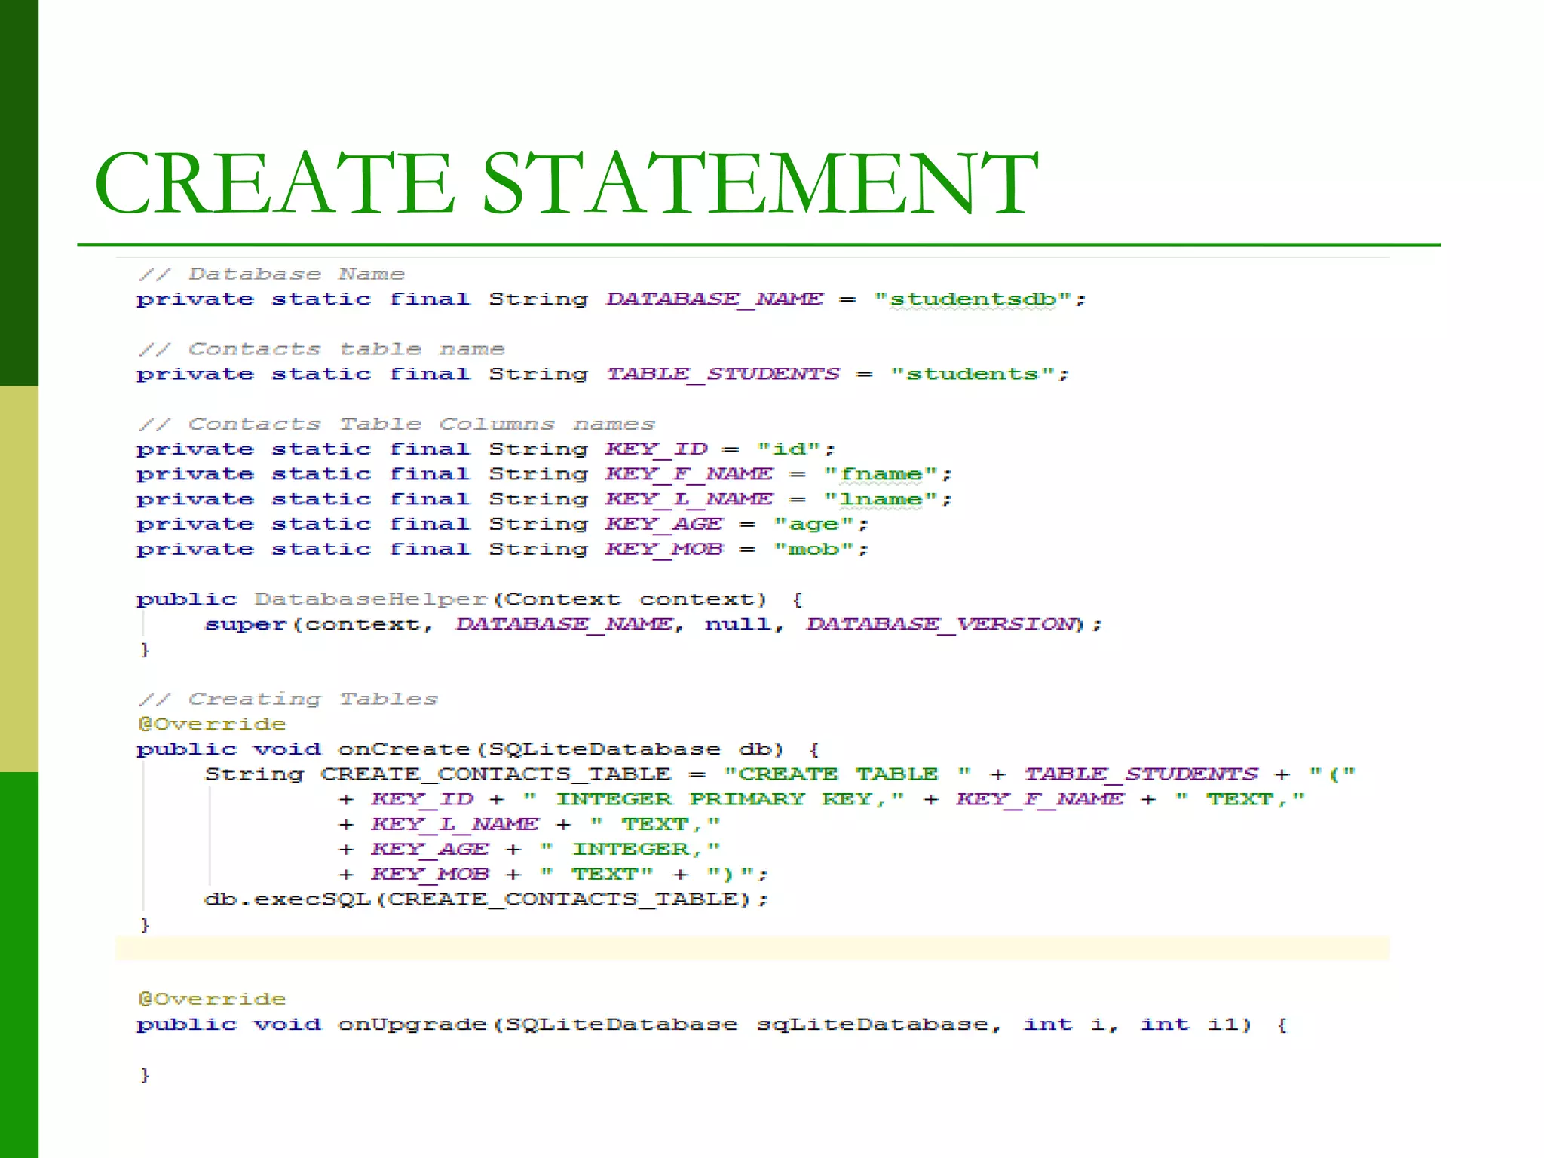
Task: Click the "age" string literal
Action: [813, 524]
